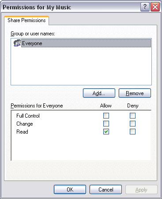Click the Full Control permission label
Image resolution: width=162 pixels, height=199 pixels.
click(28, 116)
